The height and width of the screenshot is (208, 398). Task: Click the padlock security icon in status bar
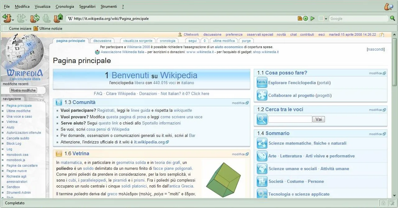point(384,203)
